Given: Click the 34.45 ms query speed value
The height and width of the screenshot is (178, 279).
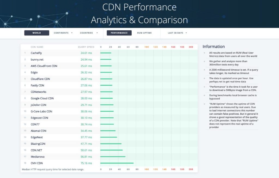Looking at the screenshot, I should [x=86, y=131].
